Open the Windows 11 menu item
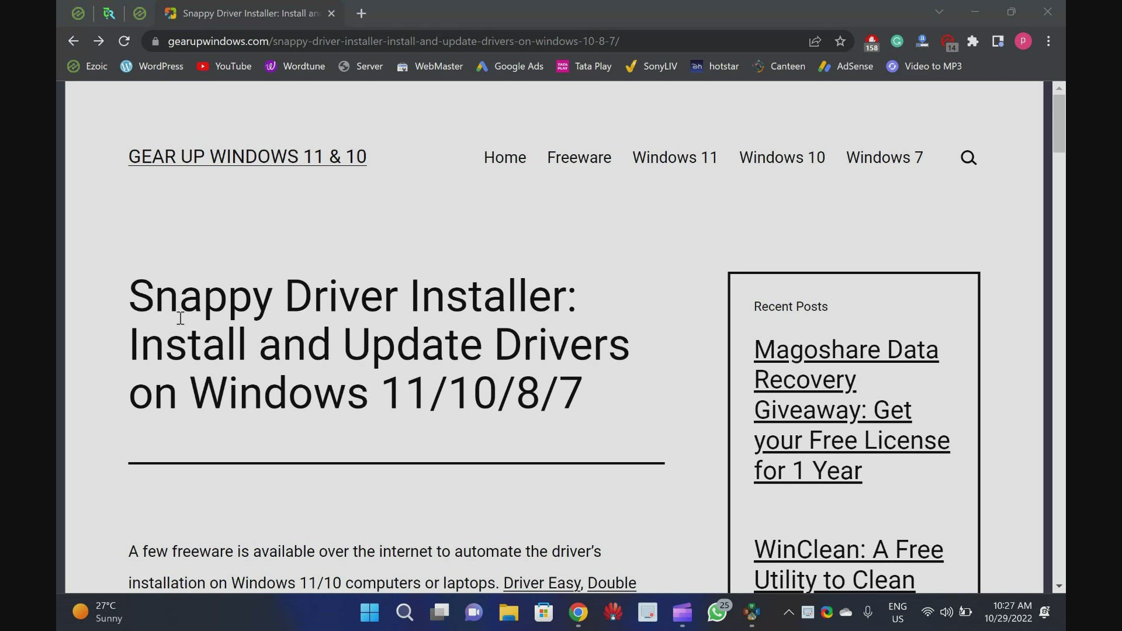1122x631 pixels. (675, 158)
